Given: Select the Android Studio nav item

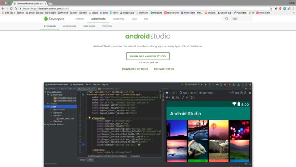Looking at the screenshot, I should coord(98,19).
